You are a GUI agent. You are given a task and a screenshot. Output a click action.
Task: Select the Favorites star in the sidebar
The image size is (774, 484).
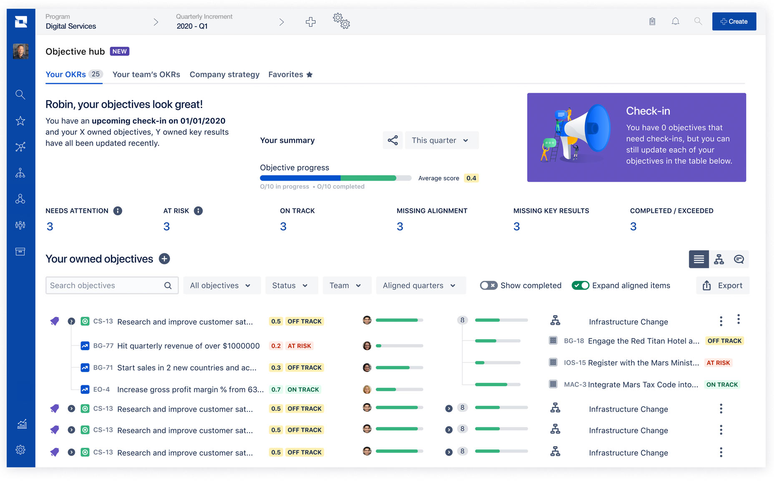pos(20,121)
